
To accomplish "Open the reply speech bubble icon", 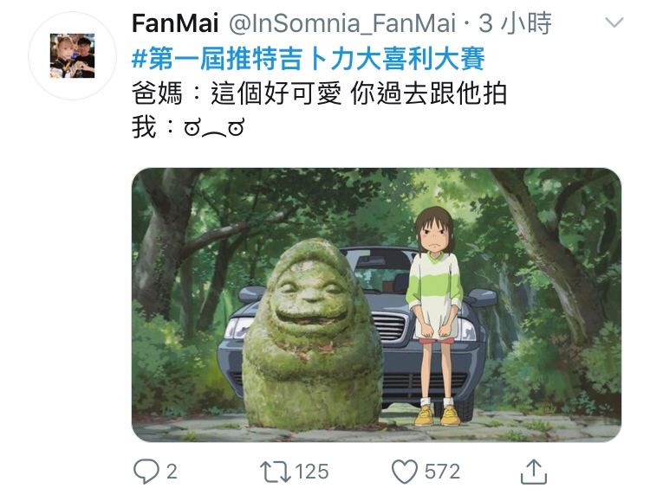I will [146, 472].
